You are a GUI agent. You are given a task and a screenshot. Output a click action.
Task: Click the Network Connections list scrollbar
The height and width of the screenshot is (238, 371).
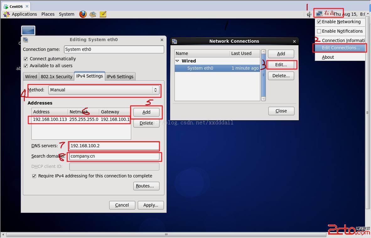(263, 75)
